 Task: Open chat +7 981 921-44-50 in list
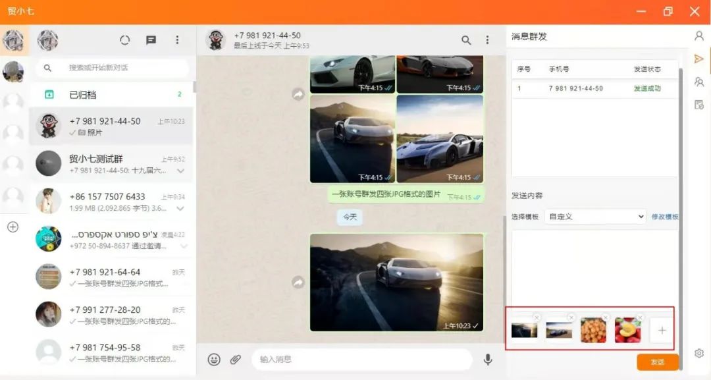(x=111, y=126)
